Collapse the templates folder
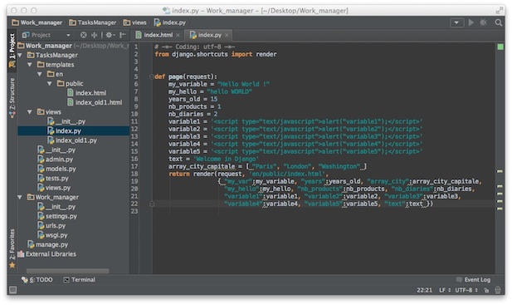The image size is (512, 305). 30,65
